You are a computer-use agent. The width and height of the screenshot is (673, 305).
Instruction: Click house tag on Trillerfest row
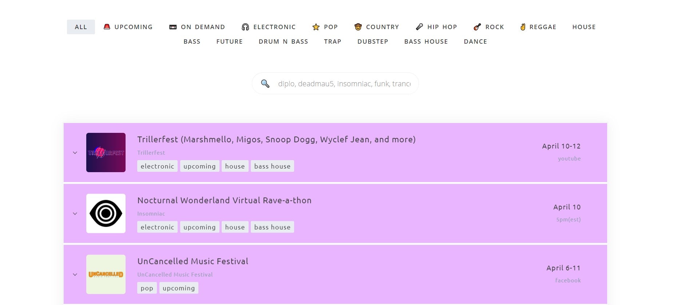pos(235,166)
